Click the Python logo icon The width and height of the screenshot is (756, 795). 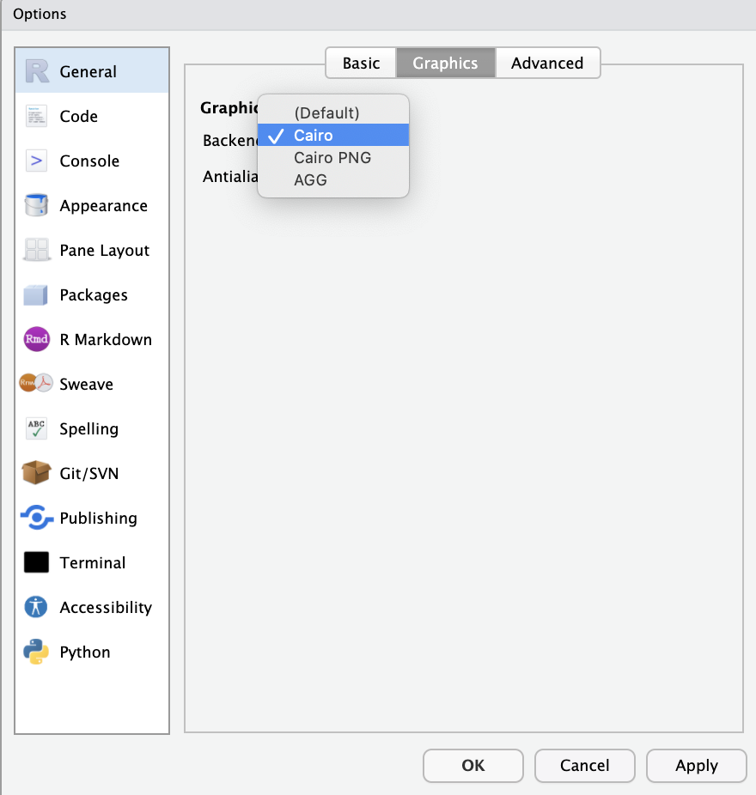pyautogui.click(x=36, y=652)
